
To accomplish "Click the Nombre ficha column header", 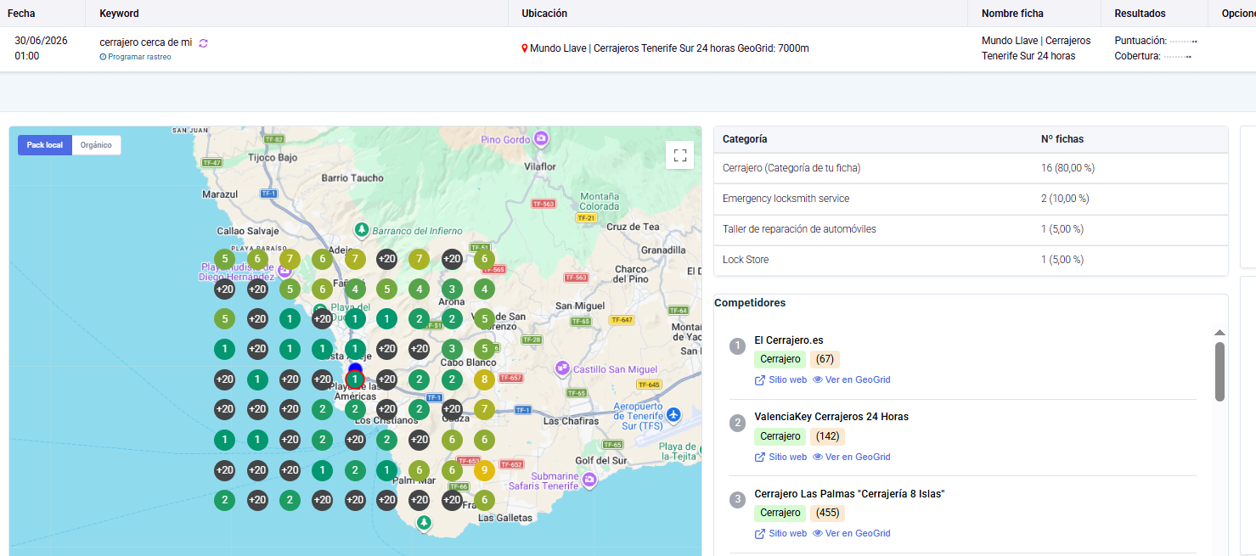I will (x=1012, y=14).
